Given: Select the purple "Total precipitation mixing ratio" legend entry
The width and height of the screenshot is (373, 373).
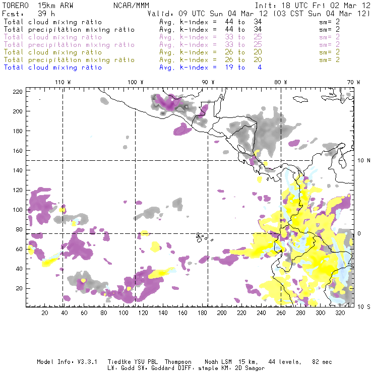Looking at the screenshot, I should pos(69,45).
